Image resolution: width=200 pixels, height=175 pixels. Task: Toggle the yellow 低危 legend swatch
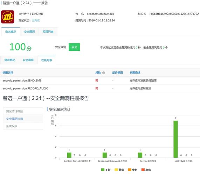116,170
